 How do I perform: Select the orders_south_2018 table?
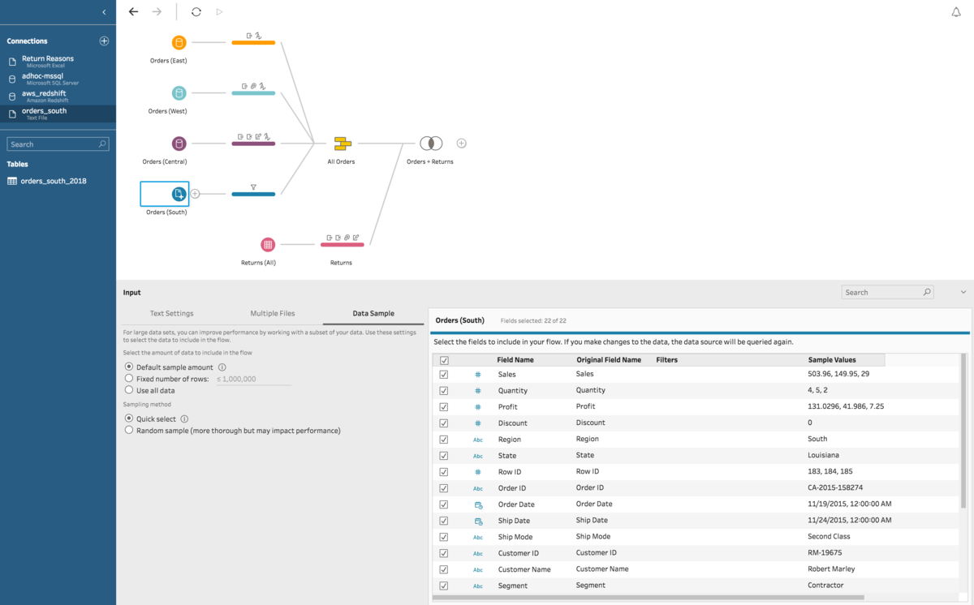coord(47,181)
